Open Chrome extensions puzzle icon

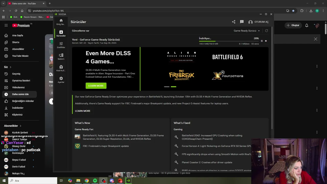point(302,11)
